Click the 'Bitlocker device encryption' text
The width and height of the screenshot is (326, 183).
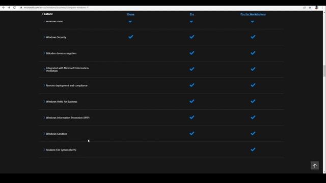coord(61,53)
